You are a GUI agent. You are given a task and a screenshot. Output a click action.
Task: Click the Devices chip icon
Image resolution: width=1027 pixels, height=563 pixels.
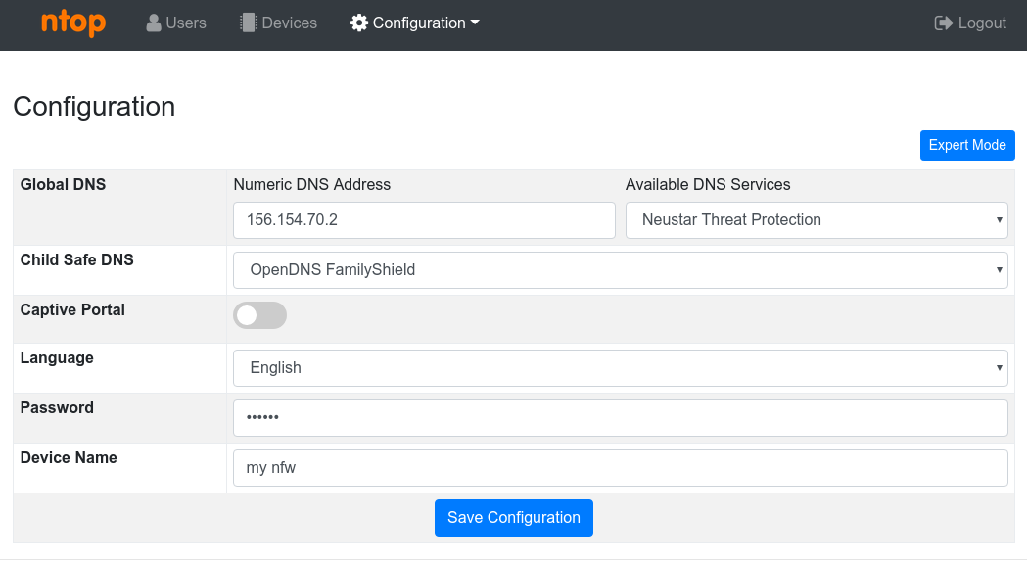249,23
